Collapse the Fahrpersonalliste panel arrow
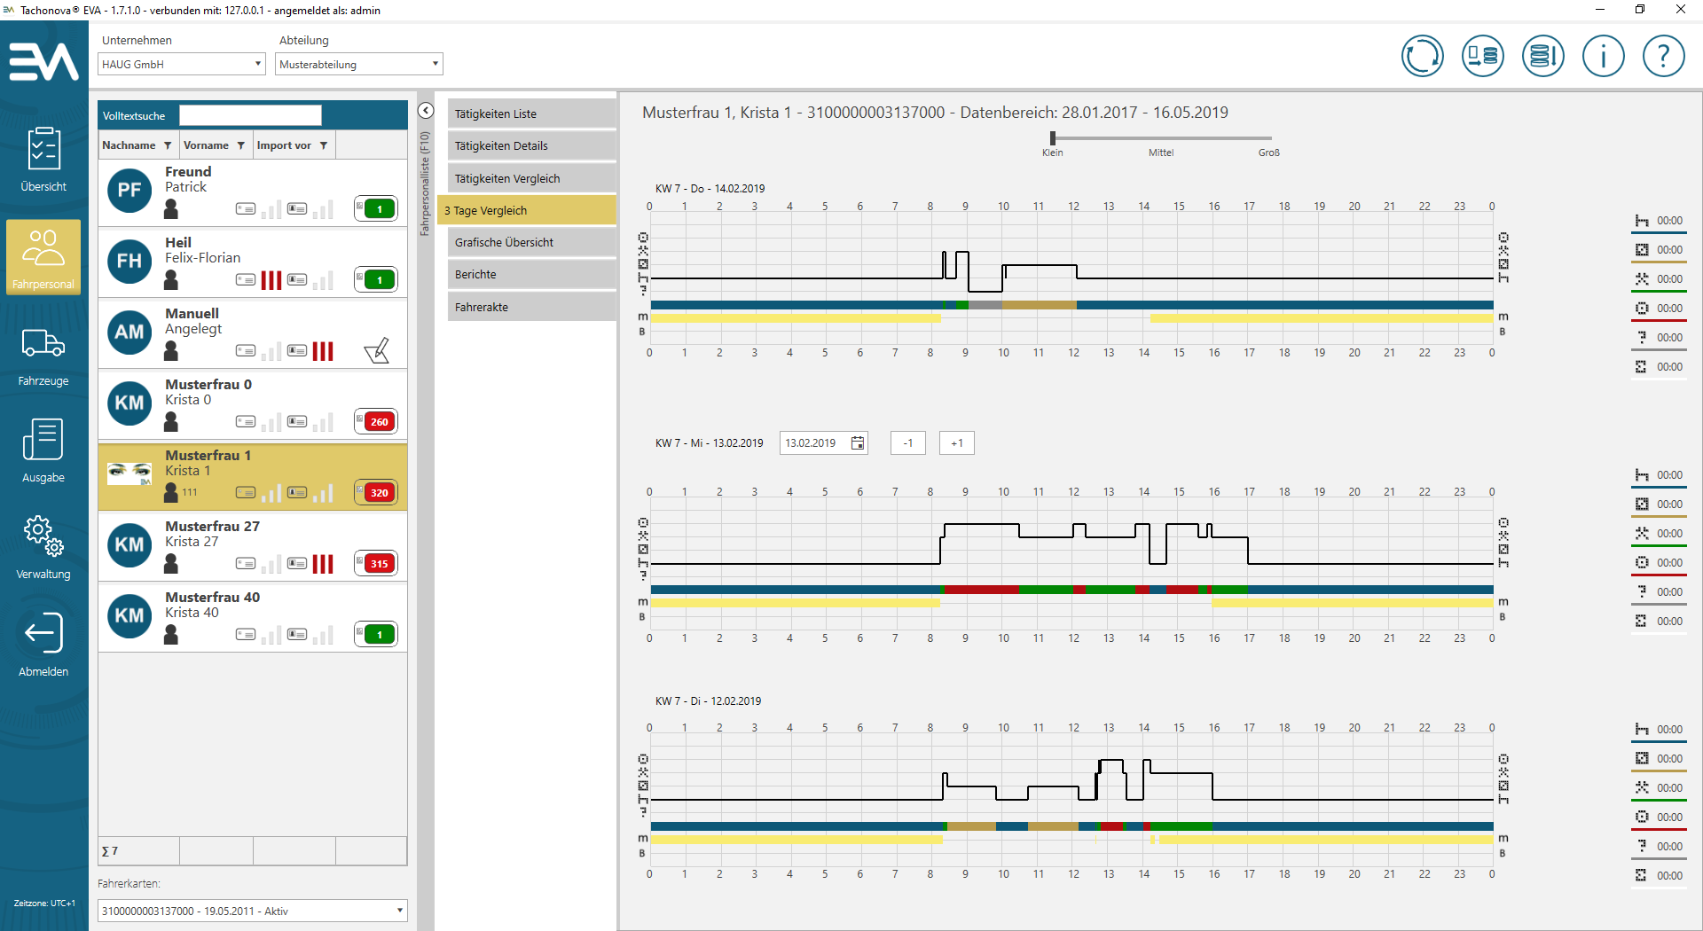 click(x=426, y=111)
